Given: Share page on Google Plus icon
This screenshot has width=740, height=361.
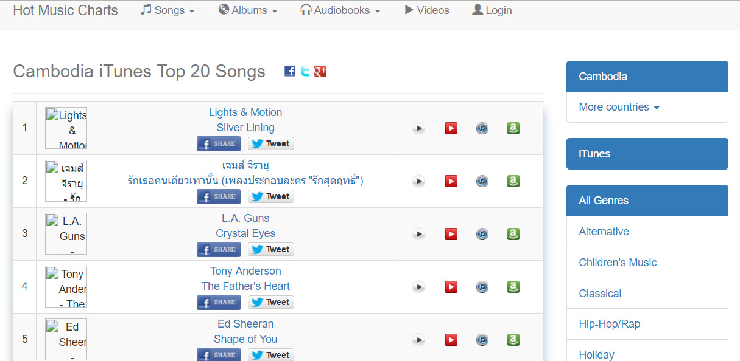Looking at the screenshot, I should point(320,71).
